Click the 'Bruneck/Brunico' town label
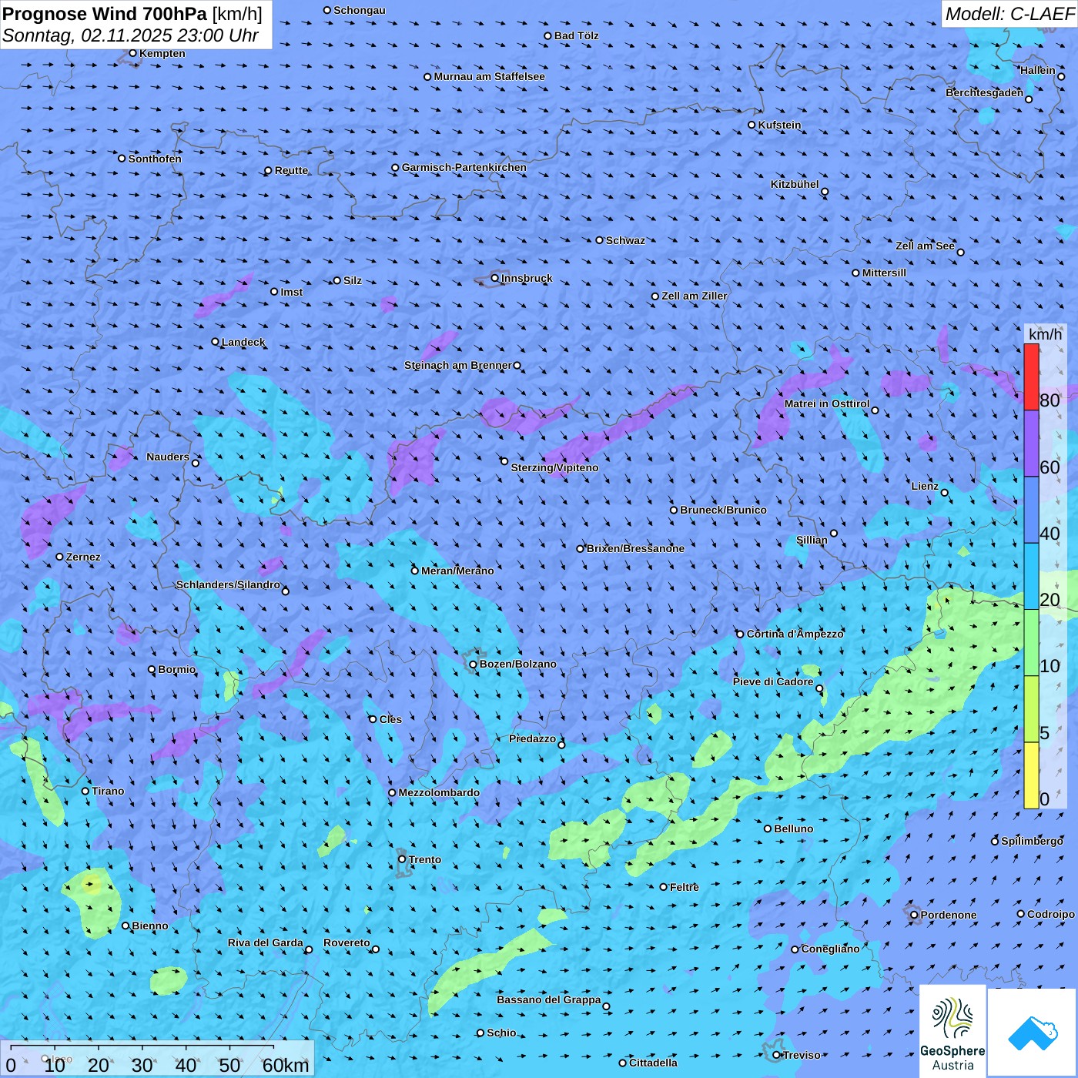Screen dimensions: 1078x1078 (x=723, y=510)
